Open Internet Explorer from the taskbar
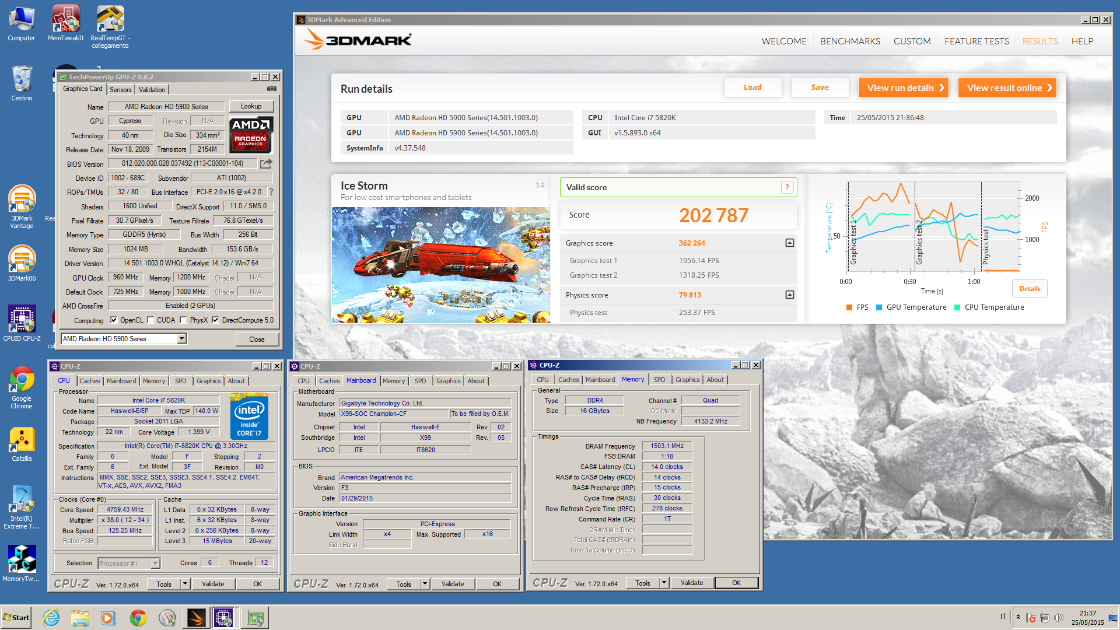The height and width of the screenshot is (630, 1120). (x=51, y=618)
